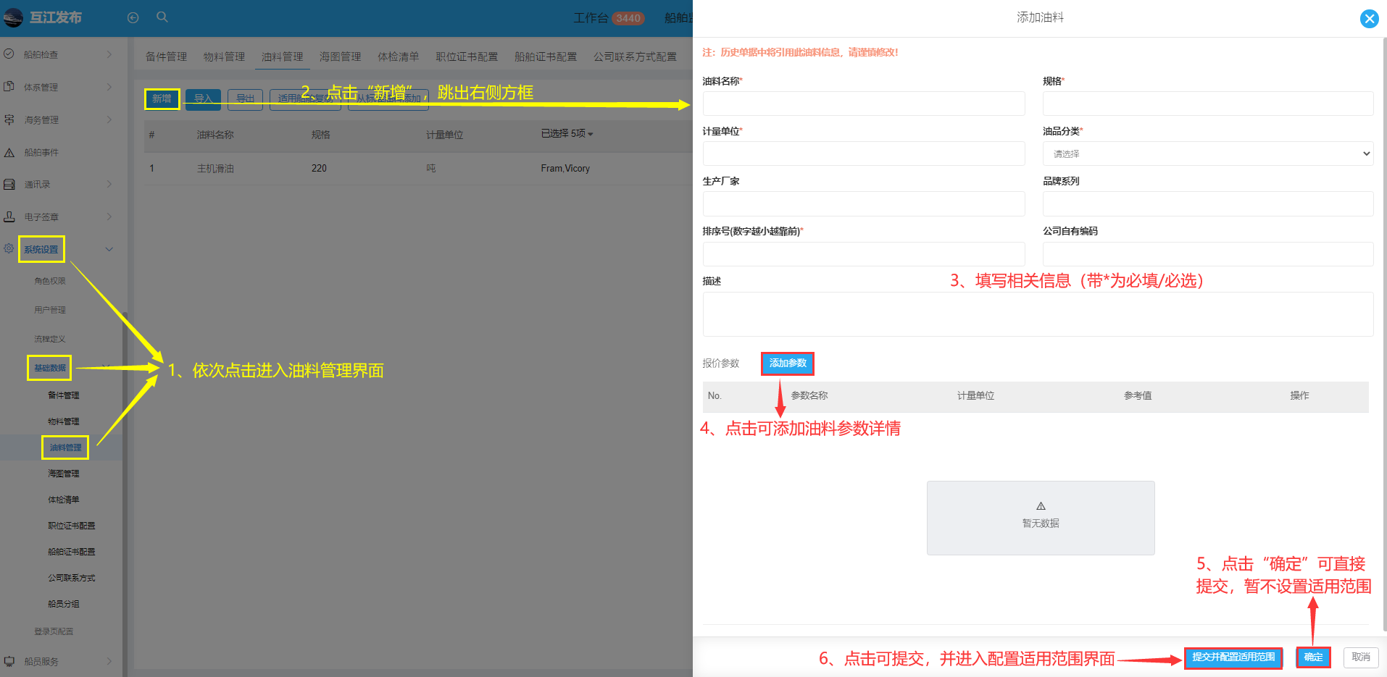Click the 取消 button
This screenshot has height=677, width=1387.
point(1361,657)
